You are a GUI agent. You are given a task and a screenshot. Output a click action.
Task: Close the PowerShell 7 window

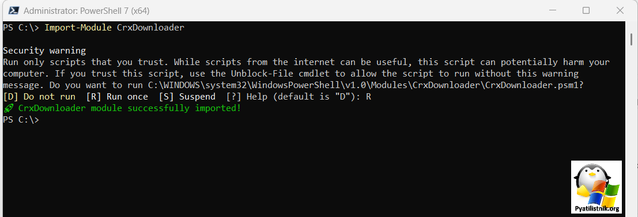(x=620, y=10)
